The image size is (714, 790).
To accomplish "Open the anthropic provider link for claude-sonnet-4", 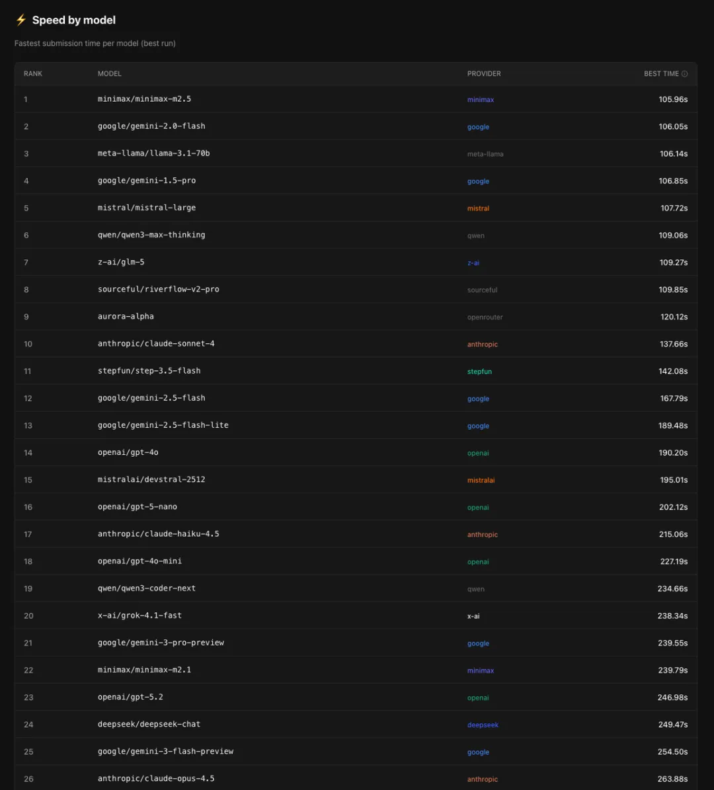I will click(483, 344).
